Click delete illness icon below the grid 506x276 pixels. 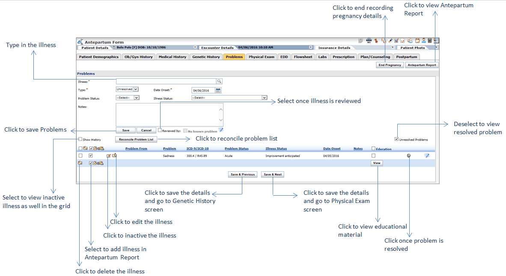point(80,163)
